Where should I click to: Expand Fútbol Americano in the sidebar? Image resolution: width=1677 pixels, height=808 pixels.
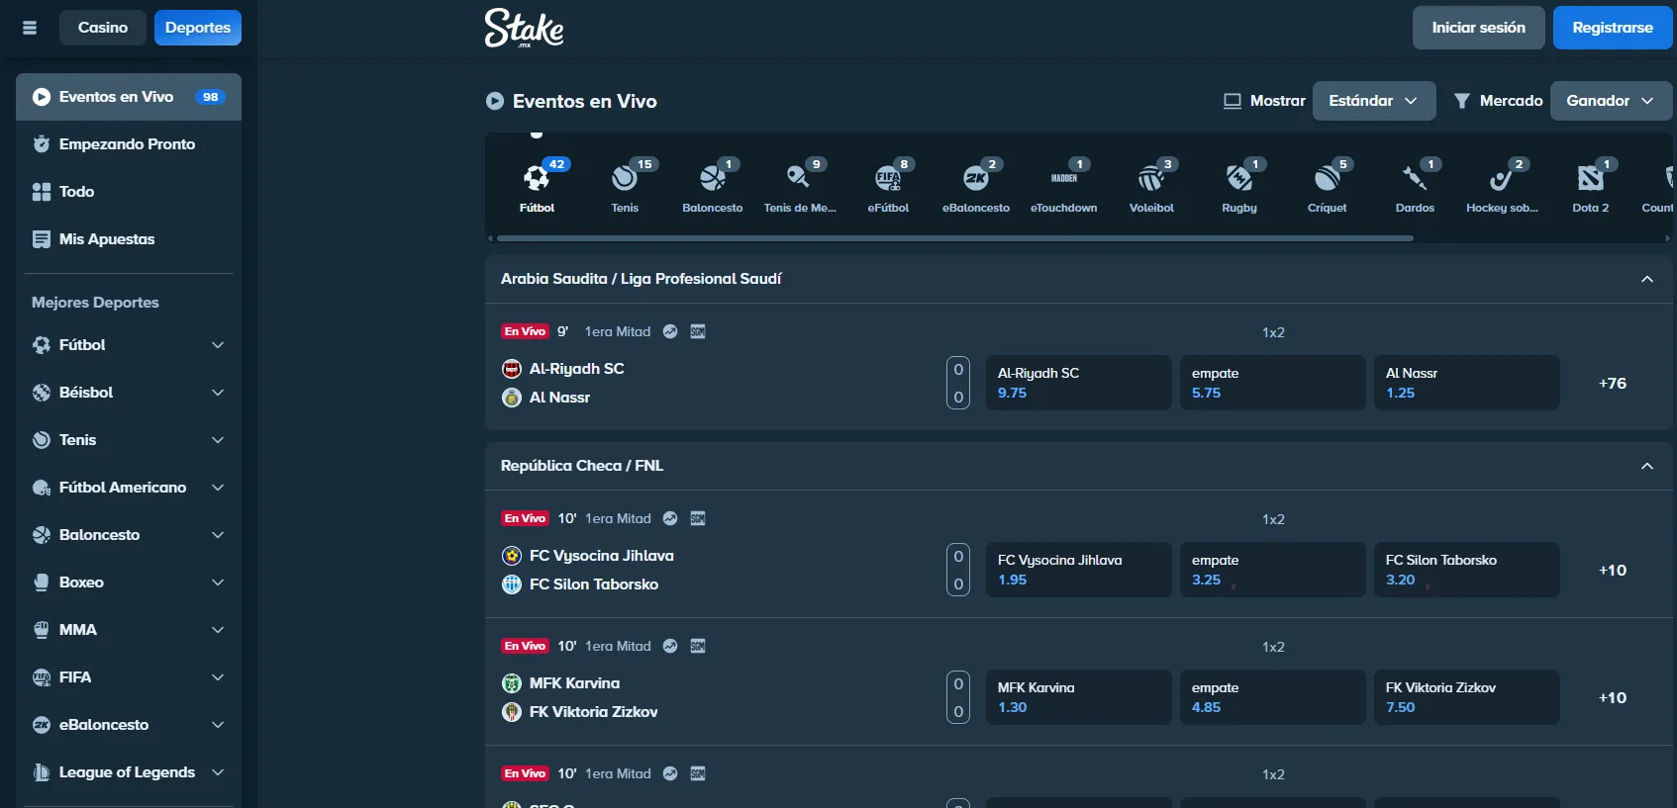pos(218,488)
